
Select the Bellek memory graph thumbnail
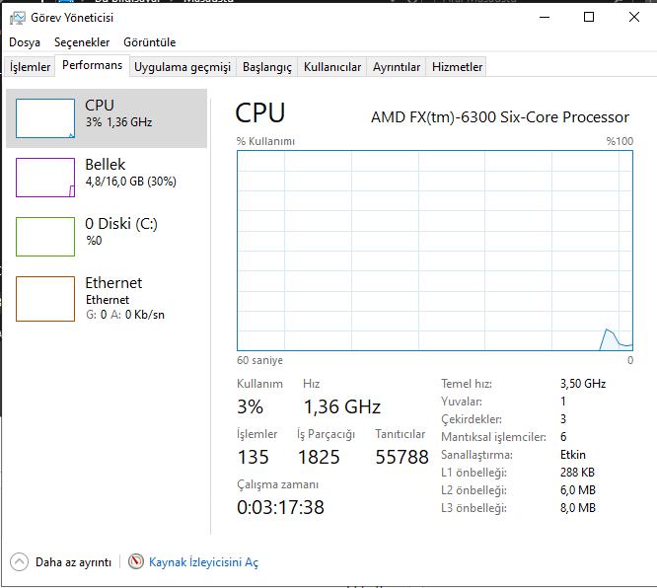point(45,178)
